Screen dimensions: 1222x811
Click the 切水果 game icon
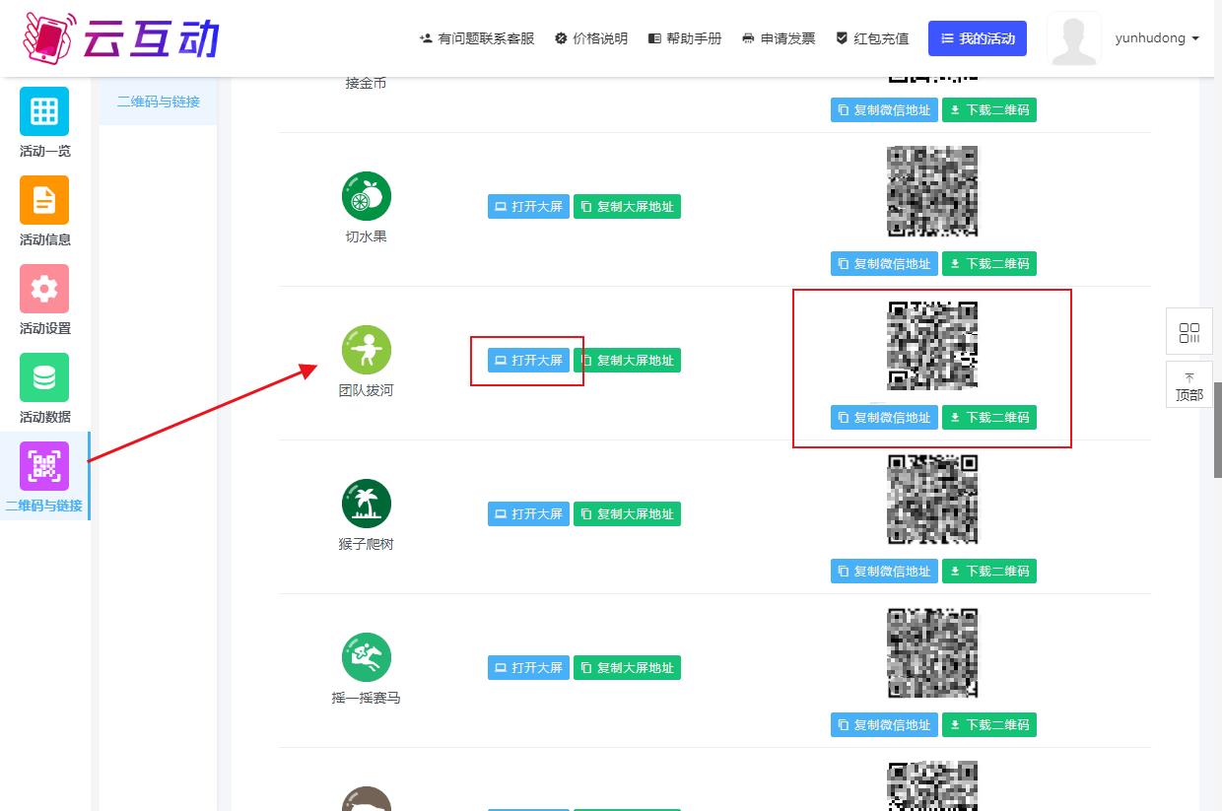(x=367, y=195)
